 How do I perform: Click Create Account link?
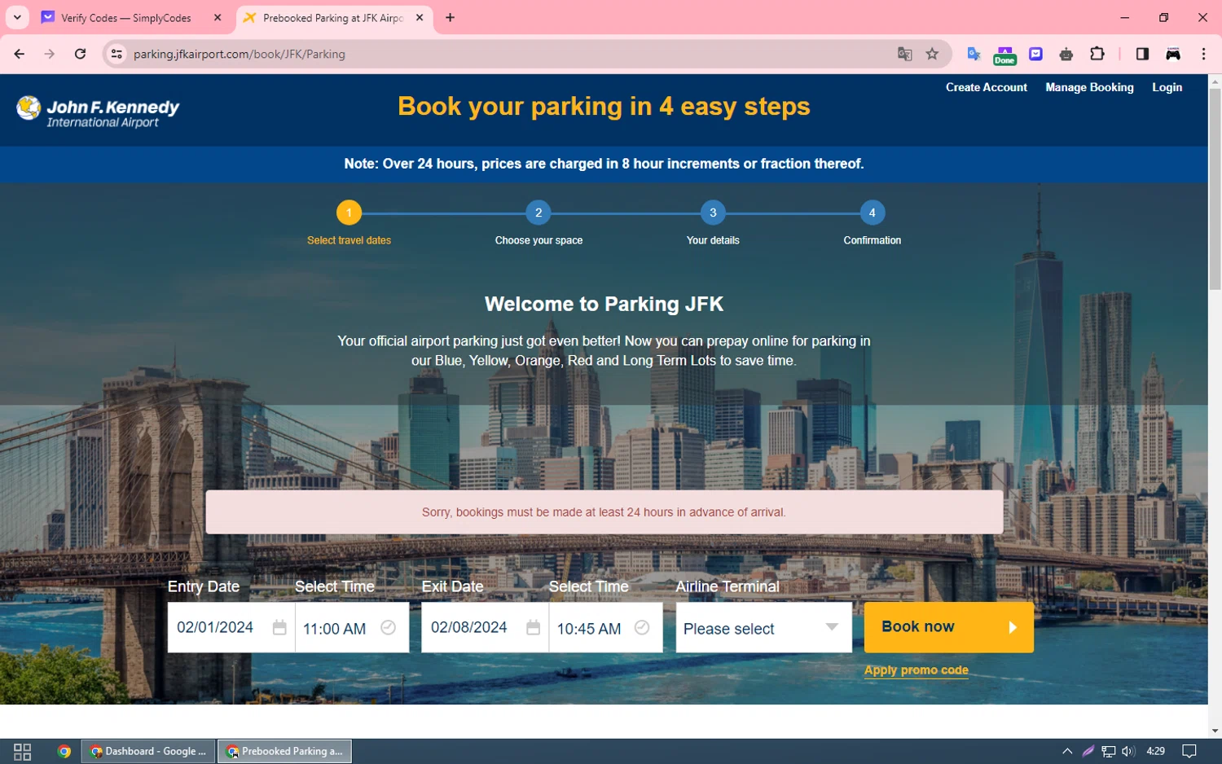coord(986,87)
